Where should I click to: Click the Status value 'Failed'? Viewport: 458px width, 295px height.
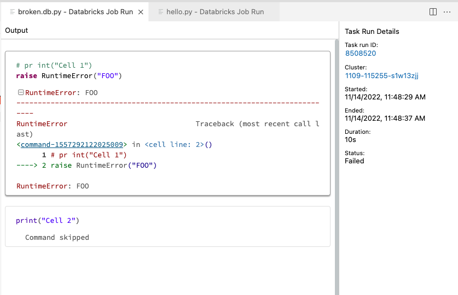tap(355, 161)
